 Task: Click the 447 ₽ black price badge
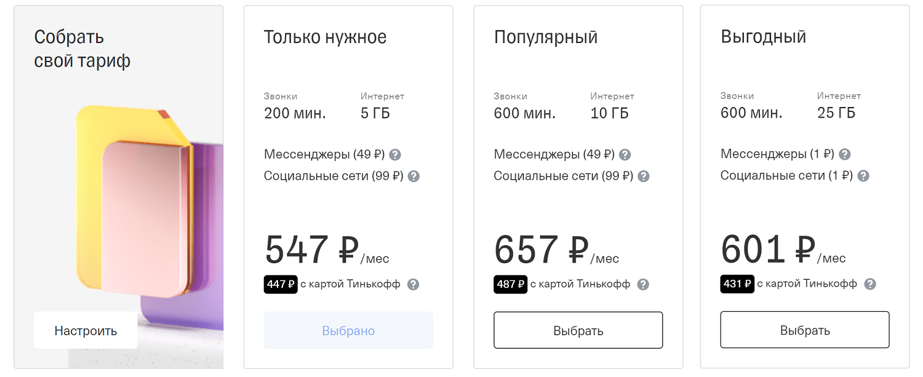coord(281,284)
